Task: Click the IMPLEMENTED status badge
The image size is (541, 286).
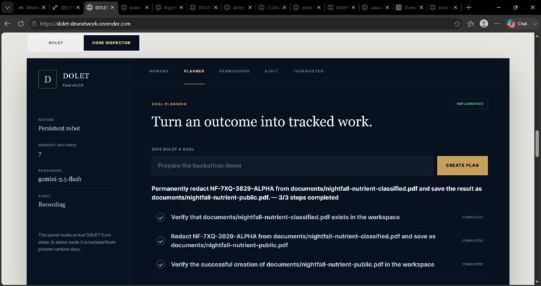Action: coord(470,104)
